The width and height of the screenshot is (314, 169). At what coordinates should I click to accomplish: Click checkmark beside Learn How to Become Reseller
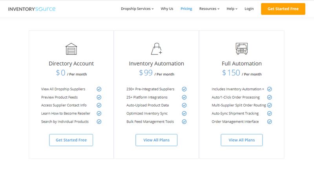pos(99,114)
